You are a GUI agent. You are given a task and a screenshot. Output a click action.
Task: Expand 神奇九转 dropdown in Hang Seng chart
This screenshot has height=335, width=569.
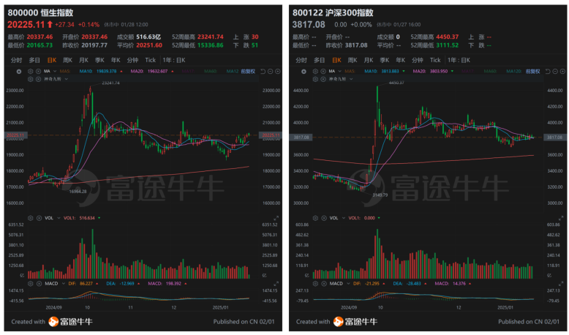64,78
